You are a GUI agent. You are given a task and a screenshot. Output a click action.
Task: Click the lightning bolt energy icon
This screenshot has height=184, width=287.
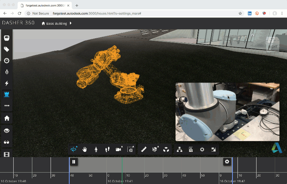click(6, 83)
